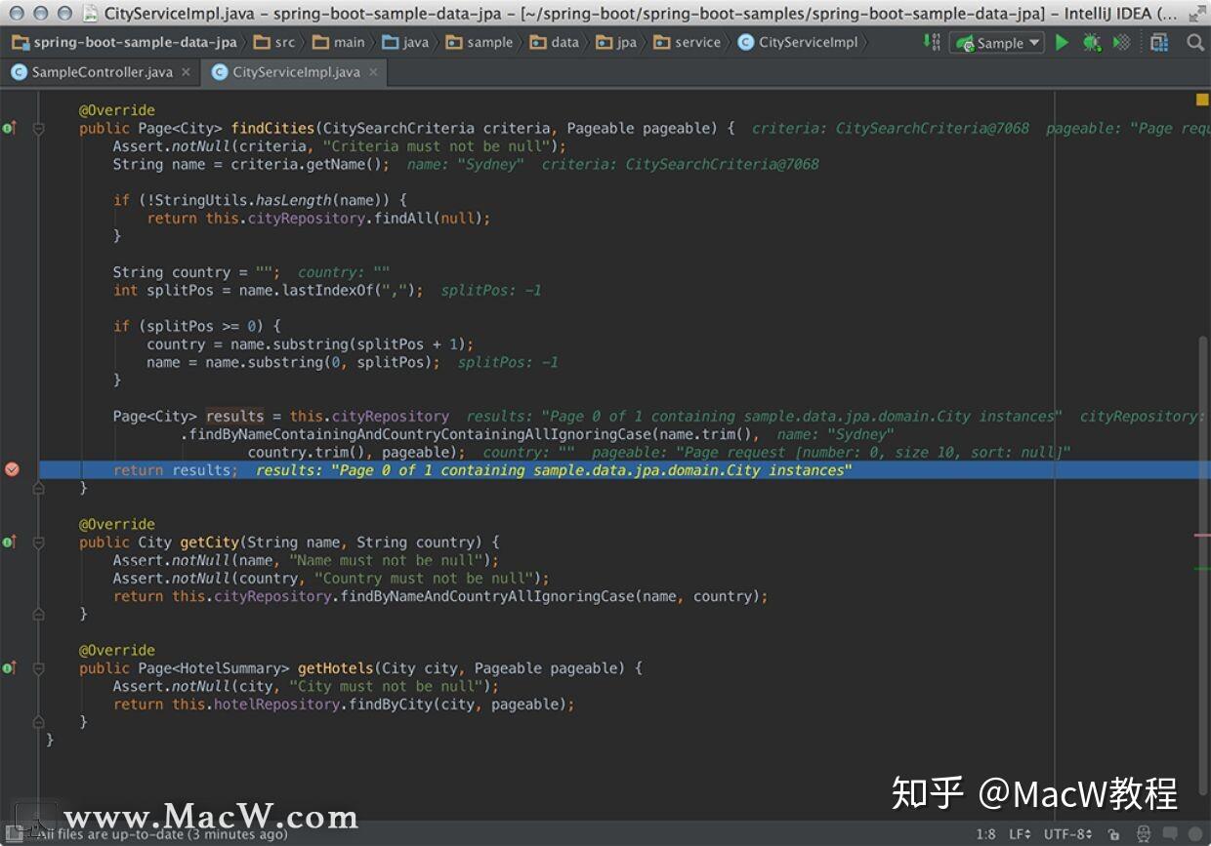This screenshot has width=1211, height=846.
Task: Click the findCities method name
Action: 272,128
